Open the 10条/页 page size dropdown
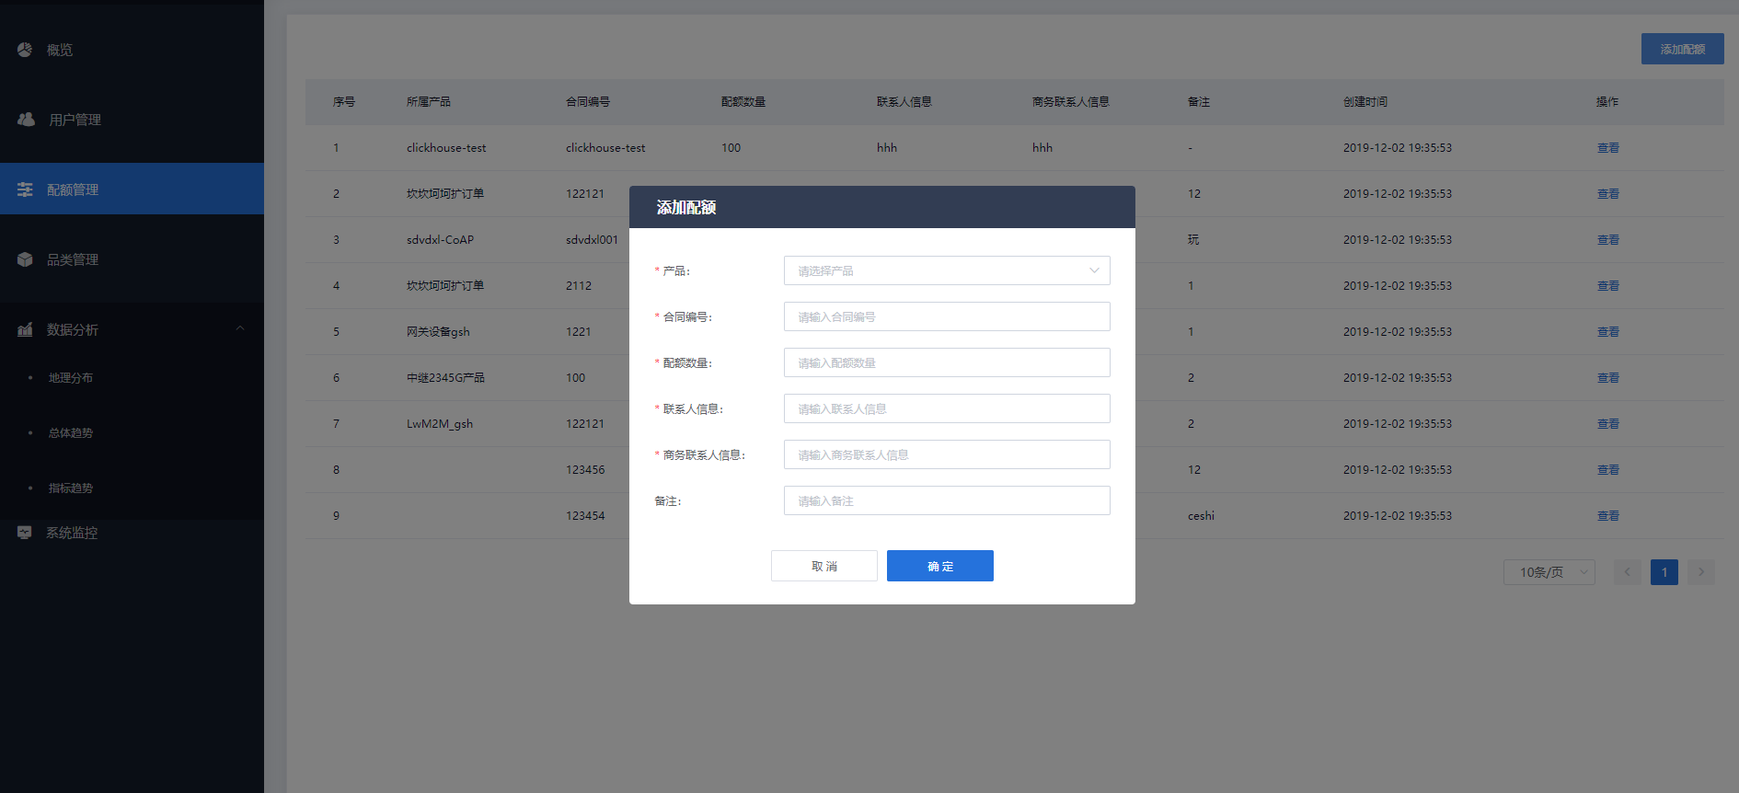Screen dimensions: 1739x793 tap(1549, 572)
